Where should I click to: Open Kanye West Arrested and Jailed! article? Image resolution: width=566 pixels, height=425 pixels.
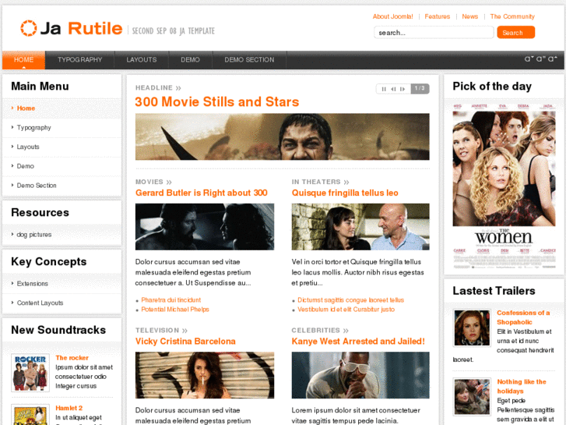coord(358,342)
